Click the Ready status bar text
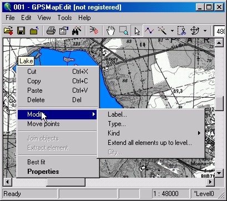This screenshot has width=227, height=201. tap(12, 194)
